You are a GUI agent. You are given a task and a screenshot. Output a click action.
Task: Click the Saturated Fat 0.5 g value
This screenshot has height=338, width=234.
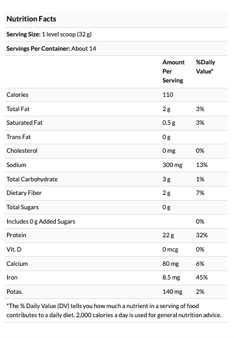169,123
